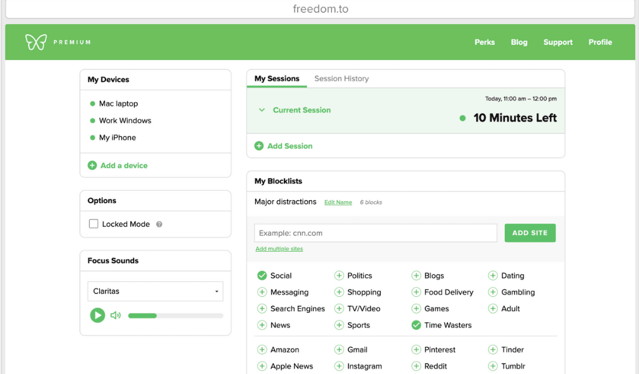Click the status dot for My iPhone
639x374 pixels.
pyautogui.click(x=92, y=138)
